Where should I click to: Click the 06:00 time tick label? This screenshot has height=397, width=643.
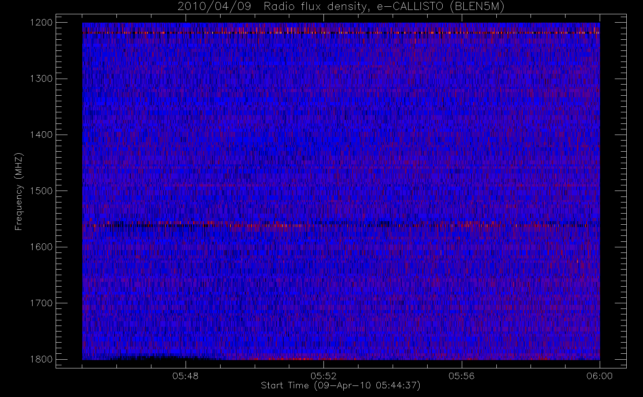point(599,376)
